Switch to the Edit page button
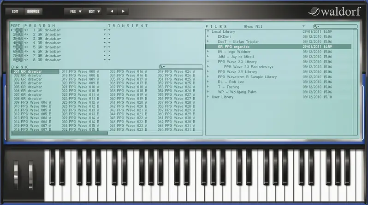The image size is (368, 205). [15, 11]
